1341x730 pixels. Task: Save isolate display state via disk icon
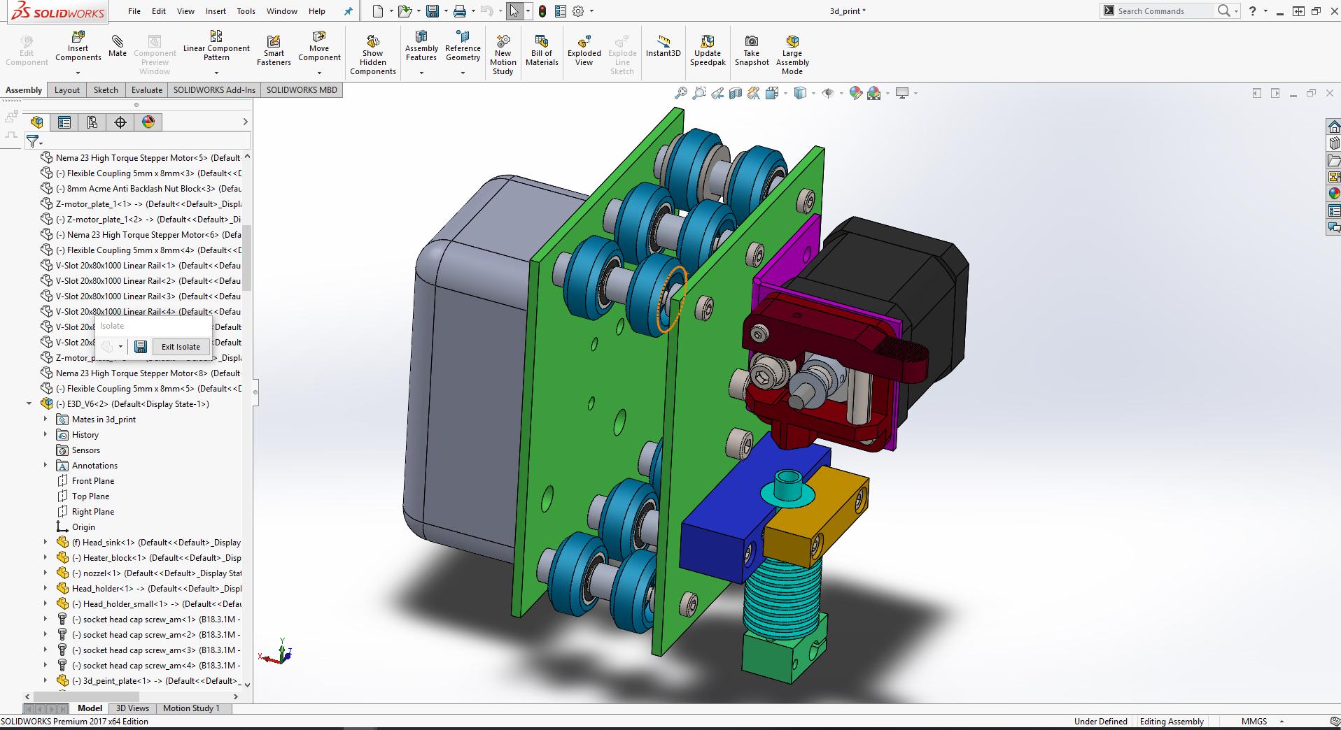(x=141, y=347)
